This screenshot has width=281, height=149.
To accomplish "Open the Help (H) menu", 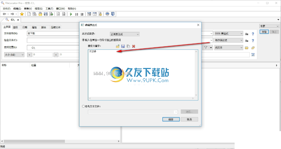I will (72, 9).
